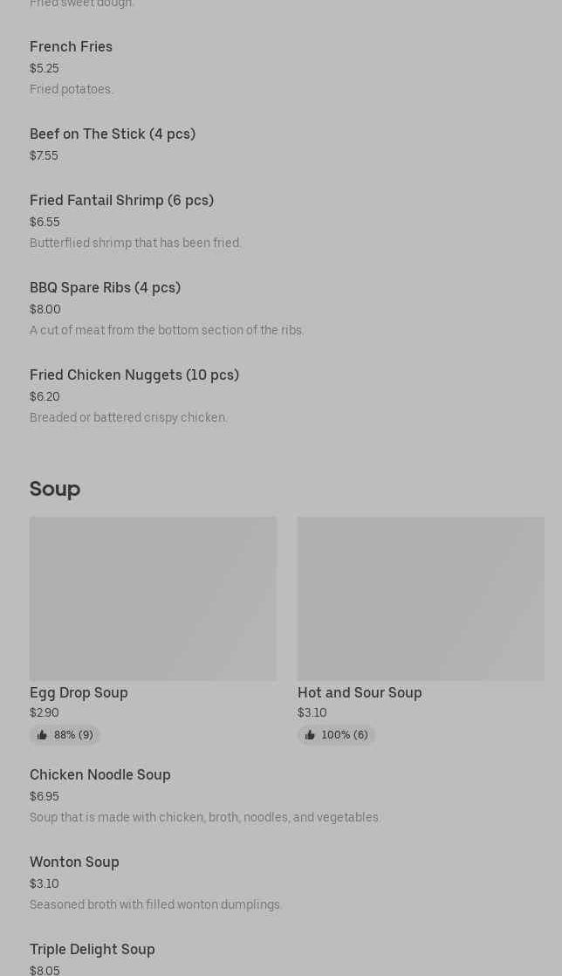Viewport: 562px width, 976px height.
Task: Click the $8.00 BBQ Spare Ribs price
Action: click(x=45, y=310)
